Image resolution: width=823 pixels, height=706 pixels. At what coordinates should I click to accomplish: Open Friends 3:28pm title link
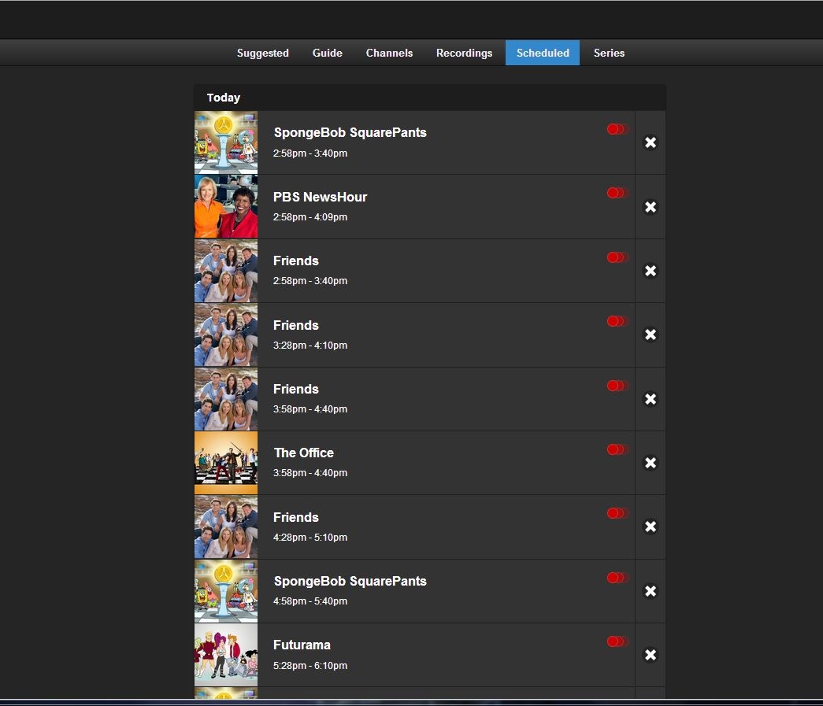click(x=296, y=325)
